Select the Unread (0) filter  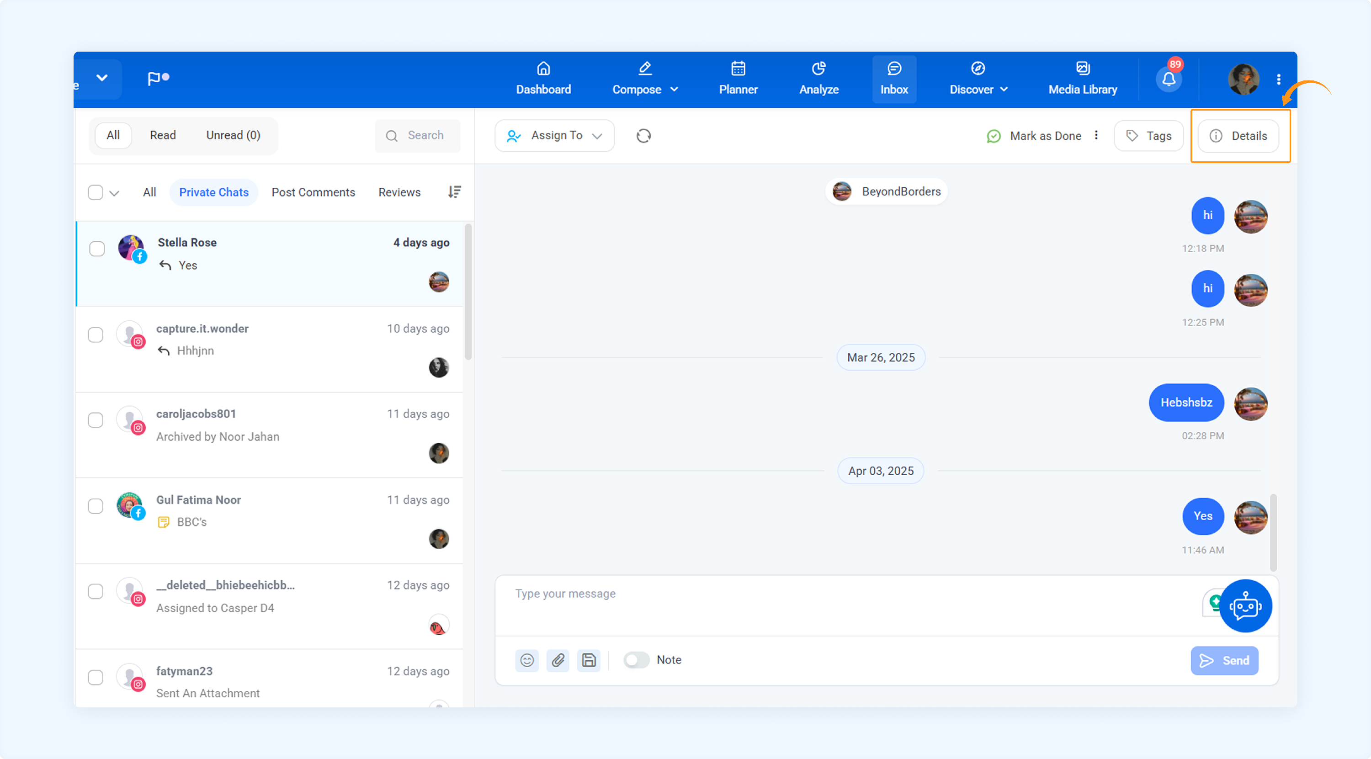233,135
